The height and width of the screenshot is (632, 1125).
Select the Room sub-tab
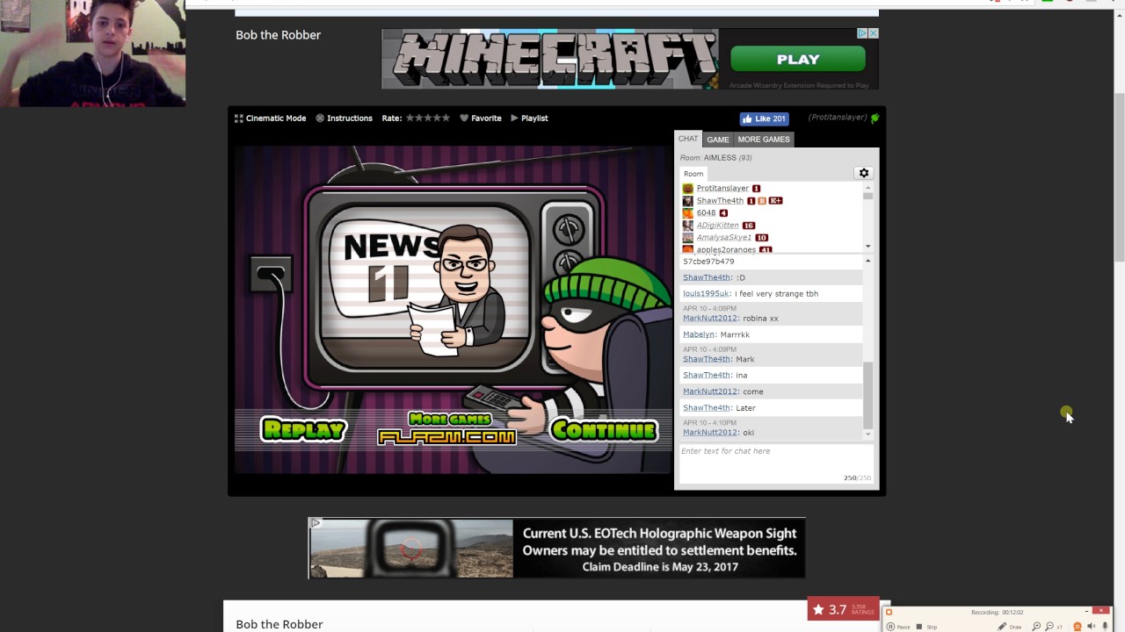click(693, 174)
